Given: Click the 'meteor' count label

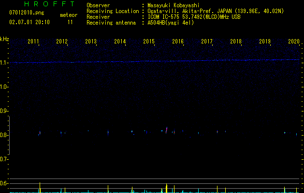Looking at the screenshot, I should [69, 15].
